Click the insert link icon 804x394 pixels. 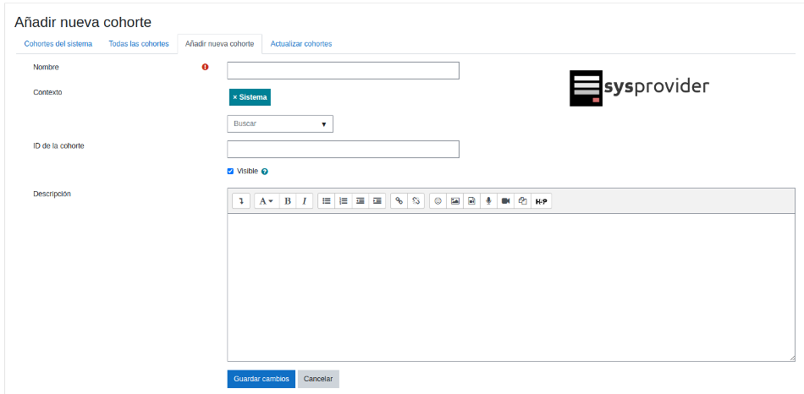(399, 201)
